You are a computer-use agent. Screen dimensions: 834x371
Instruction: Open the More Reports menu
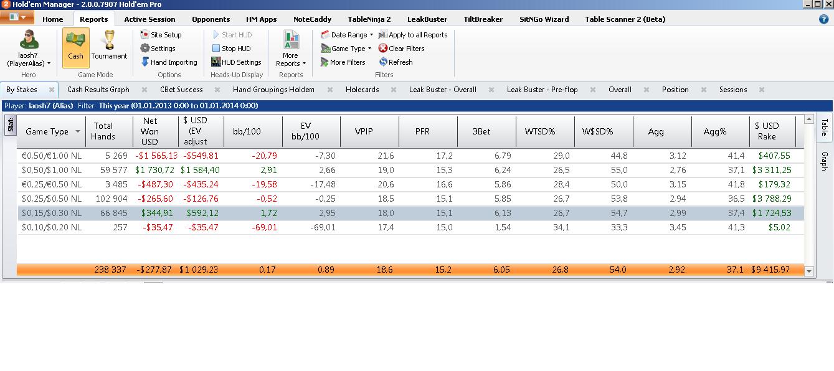coord(291,49)
